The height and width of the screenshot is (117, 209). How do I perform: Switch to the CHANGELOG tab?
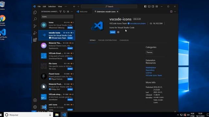[124, 40]
